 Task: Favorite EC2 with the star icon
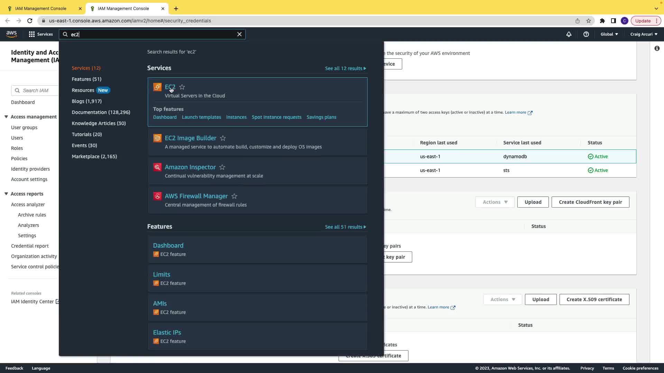point(182,87)
